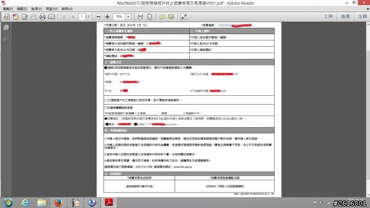Go to next page with down arrow
Image resolution: width=370 pixels, height=208 pixels.
click(73, 17)
